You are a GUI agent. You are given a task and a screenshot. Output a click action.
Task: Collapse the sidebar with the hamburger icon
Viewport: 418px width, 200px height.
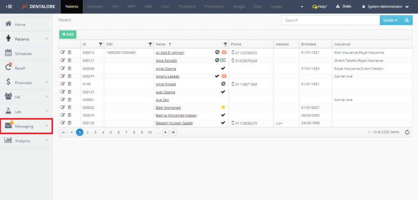click(9, 7)
